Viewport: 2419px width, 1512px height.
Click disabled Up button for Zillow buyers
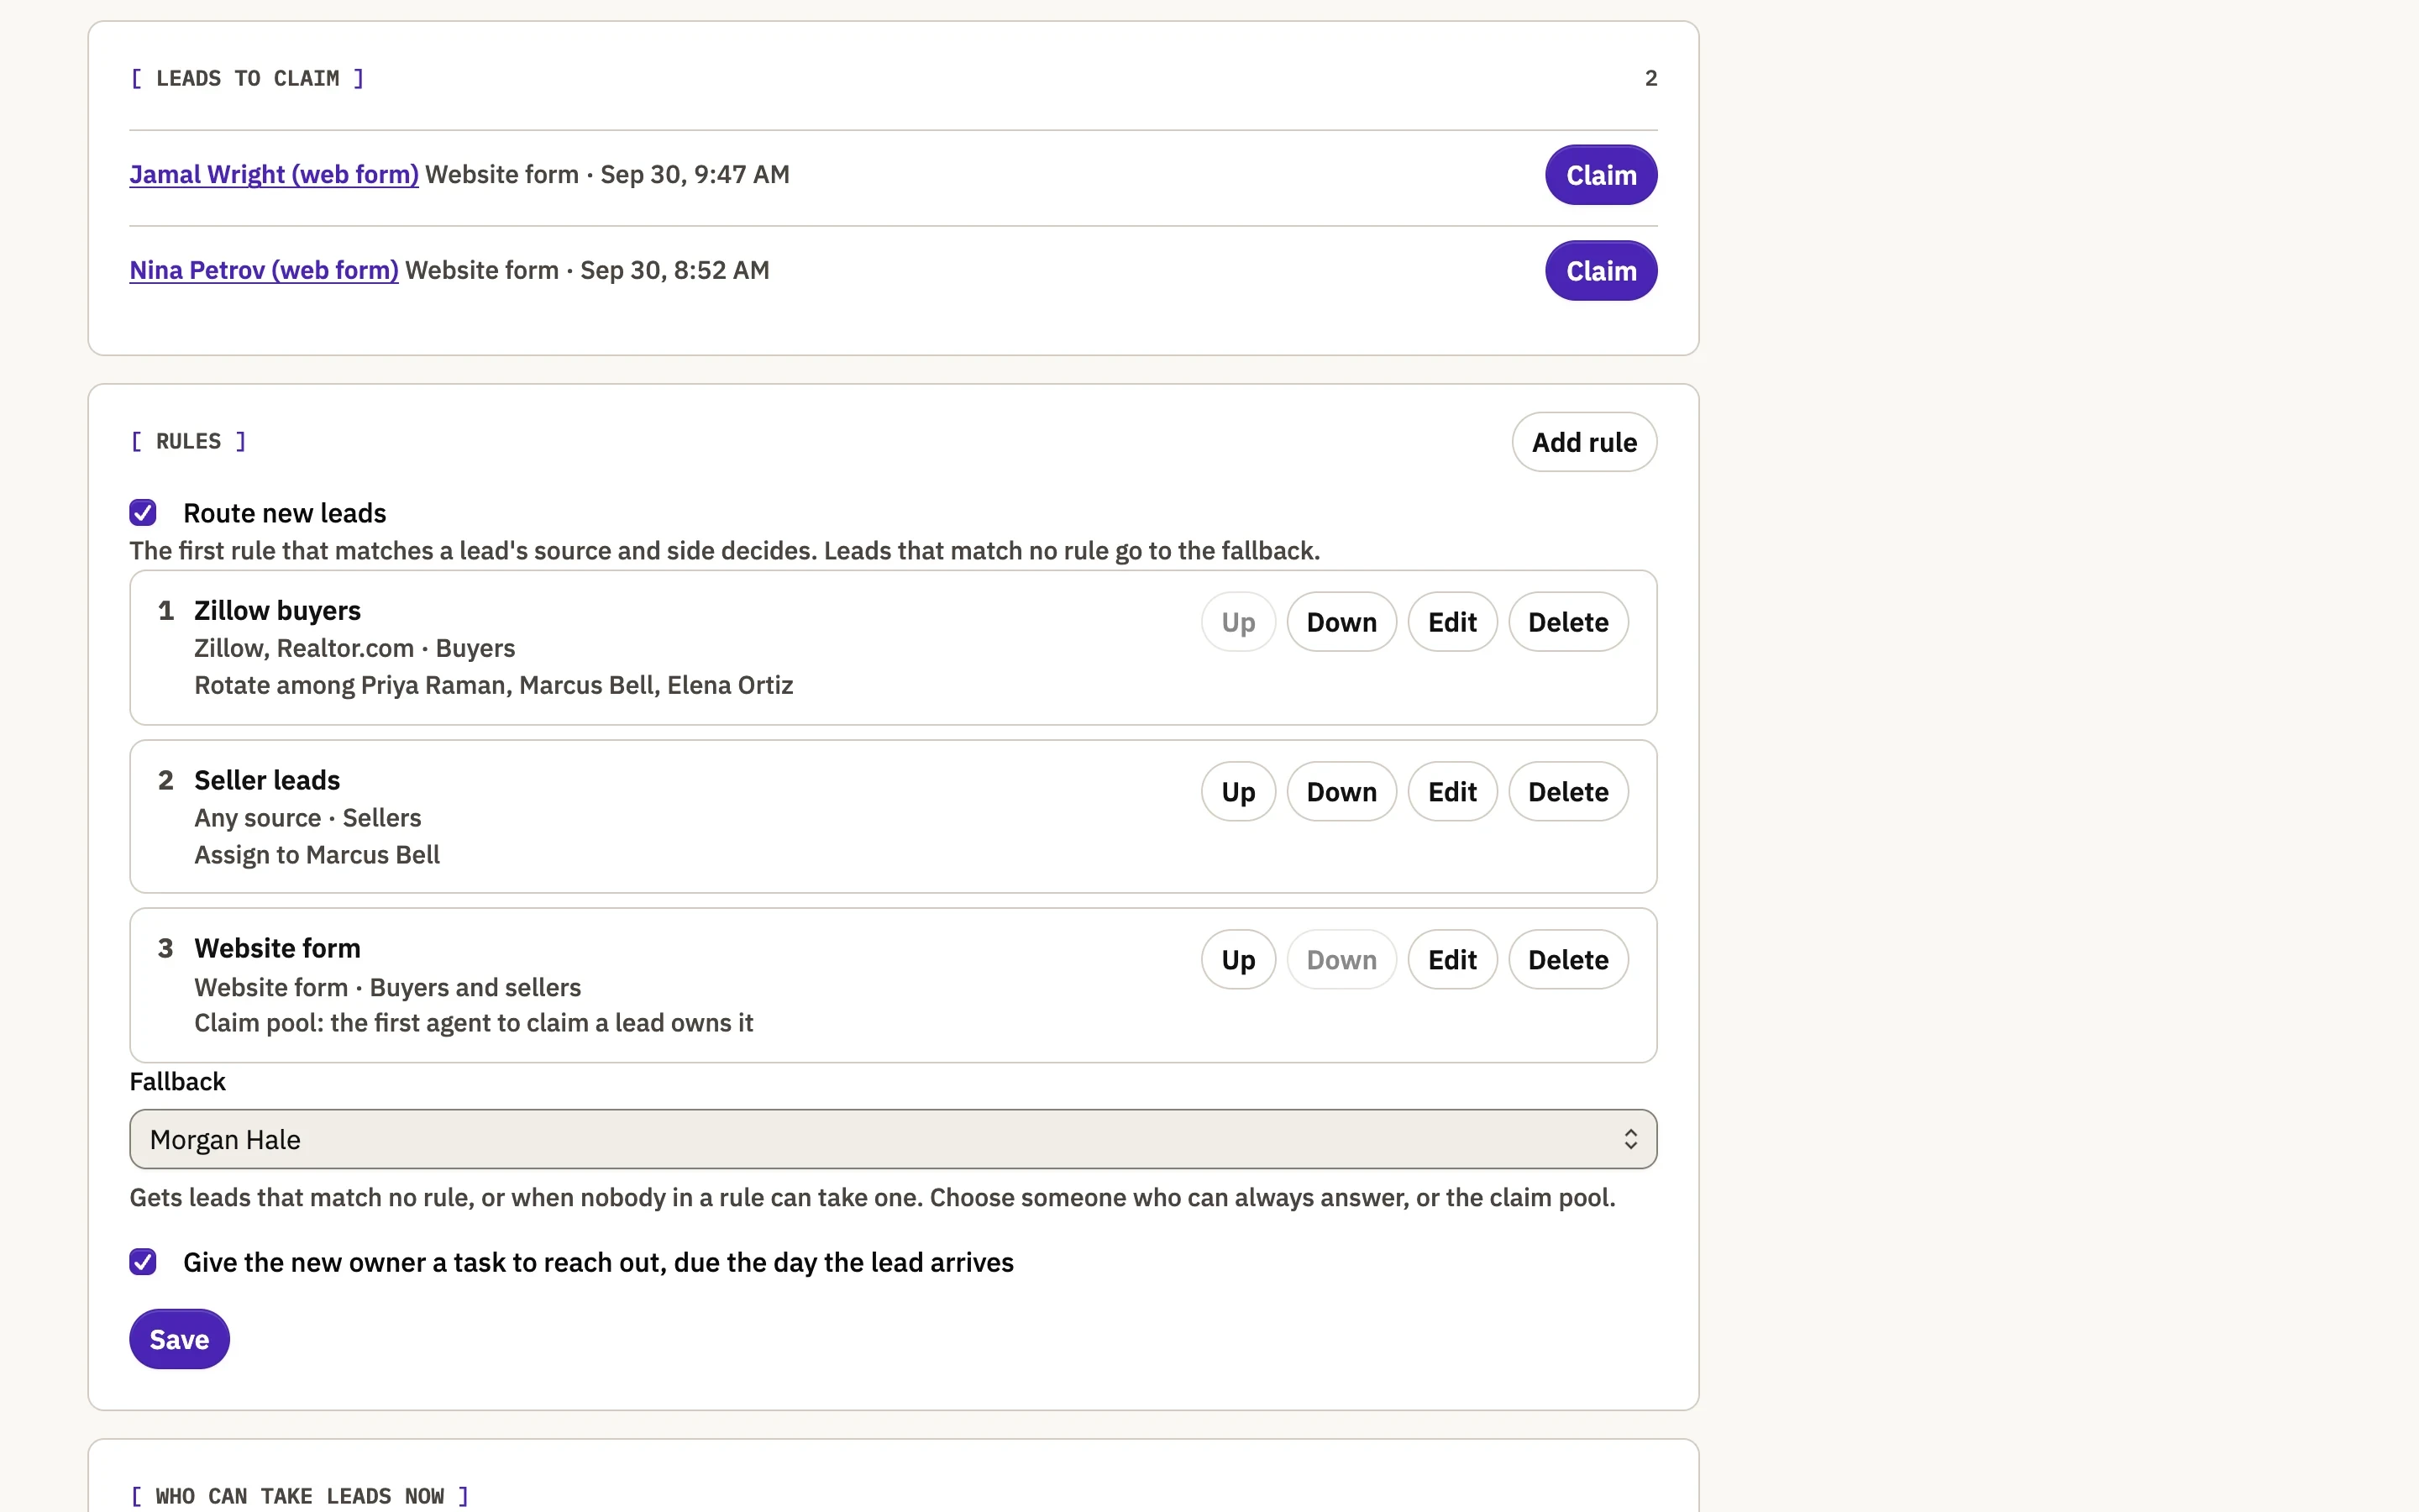(x=1239, y=622)
